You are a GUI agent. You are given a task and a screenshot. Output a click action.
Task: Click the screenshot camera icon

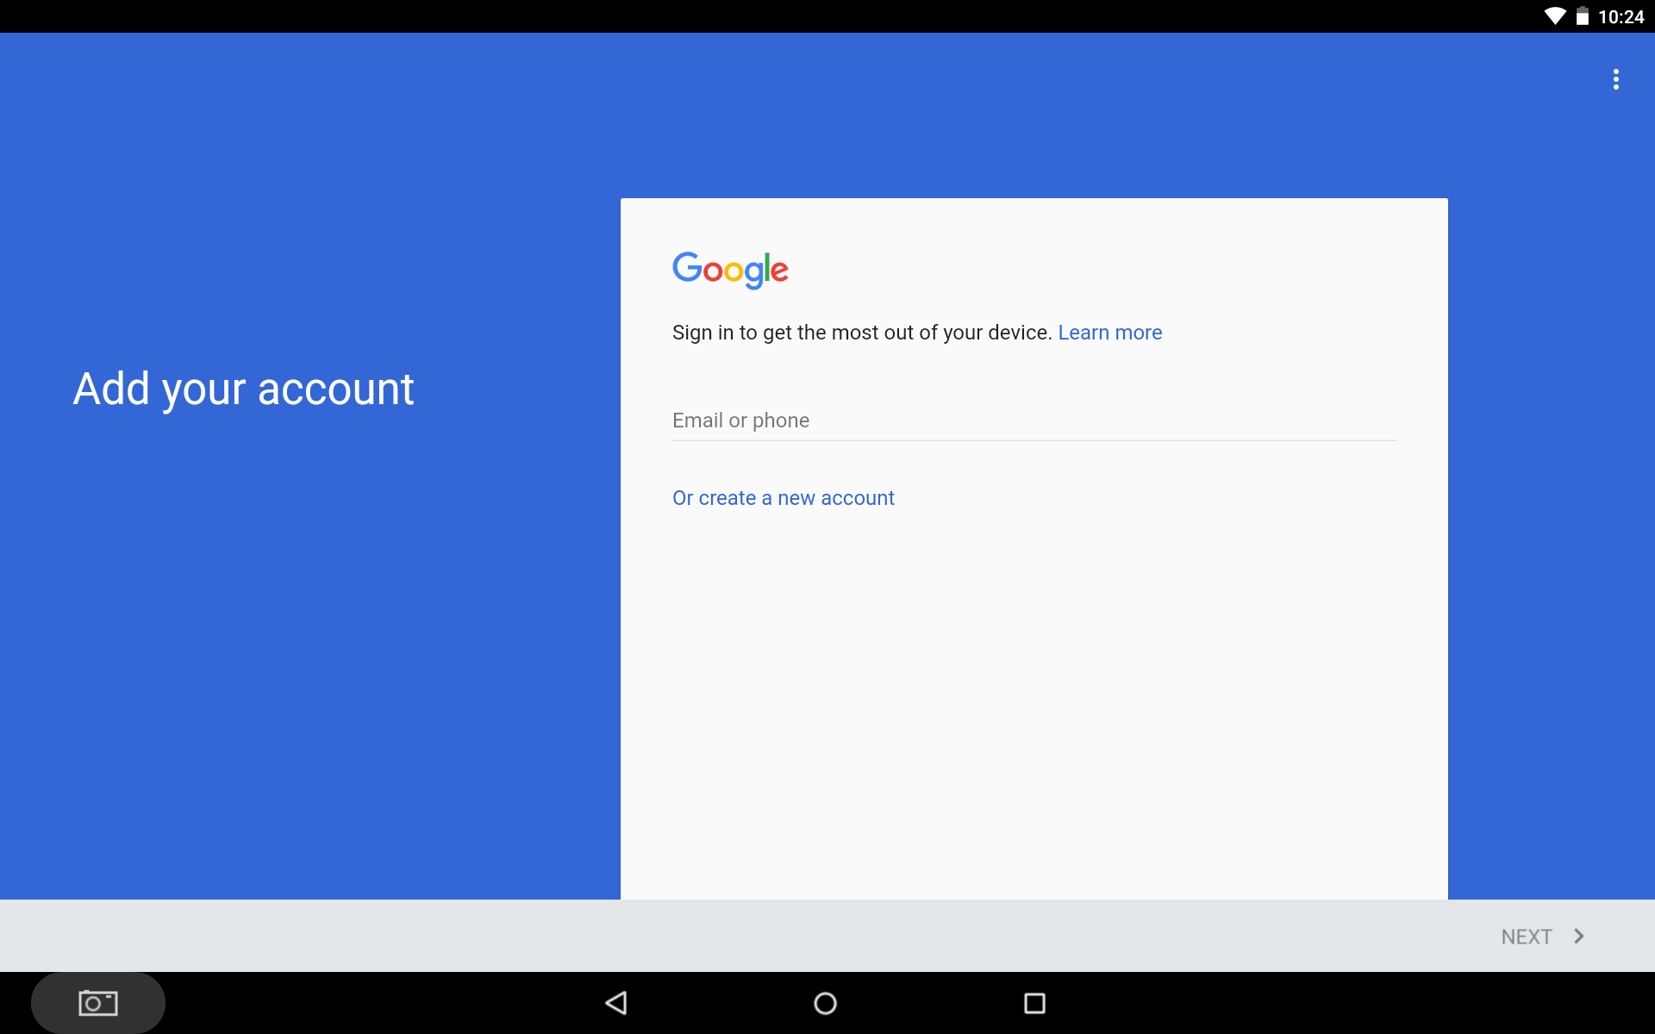tap(98, 1003)
